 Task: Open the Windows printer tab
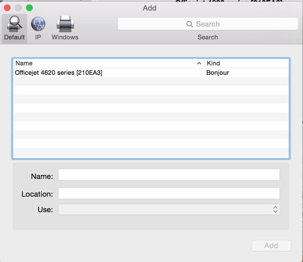[x=65, y=29]
